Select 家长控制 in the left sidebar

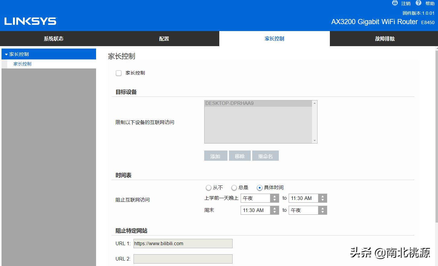coord(22,64)
